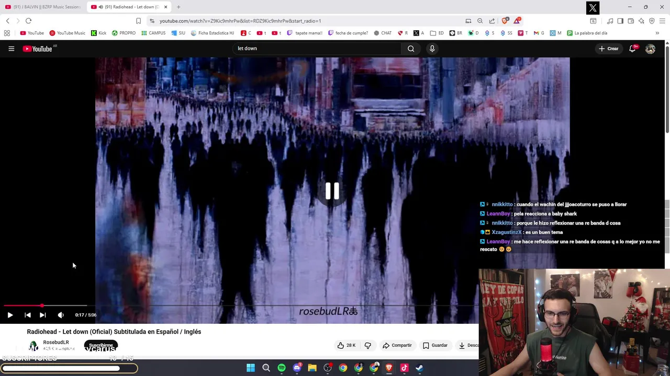This screenshot has height=376, width=670.
Task: Like the video with 28 K thumbs up
Action: click(x=347, y=345)
